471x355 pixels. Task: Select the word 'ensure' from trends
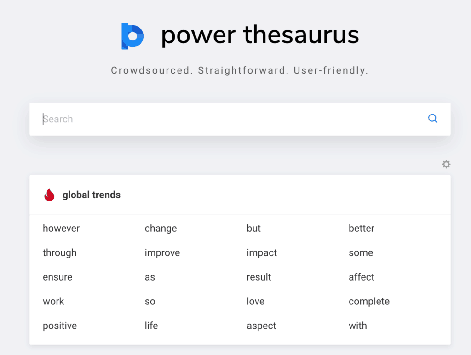(57, 277)
